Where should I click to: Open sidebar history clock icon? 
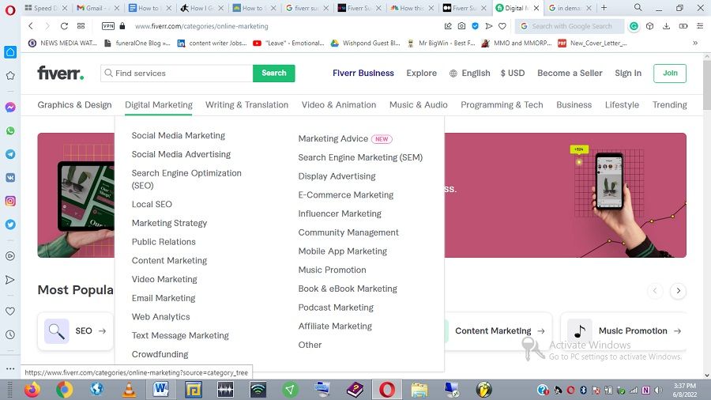click(10, 334)
